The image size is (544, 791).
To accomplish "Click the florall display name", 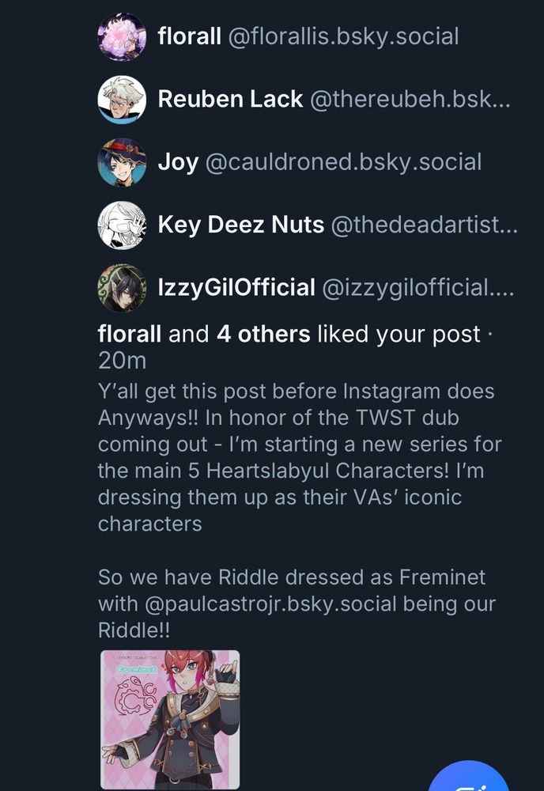I will (x=189, y=36).
